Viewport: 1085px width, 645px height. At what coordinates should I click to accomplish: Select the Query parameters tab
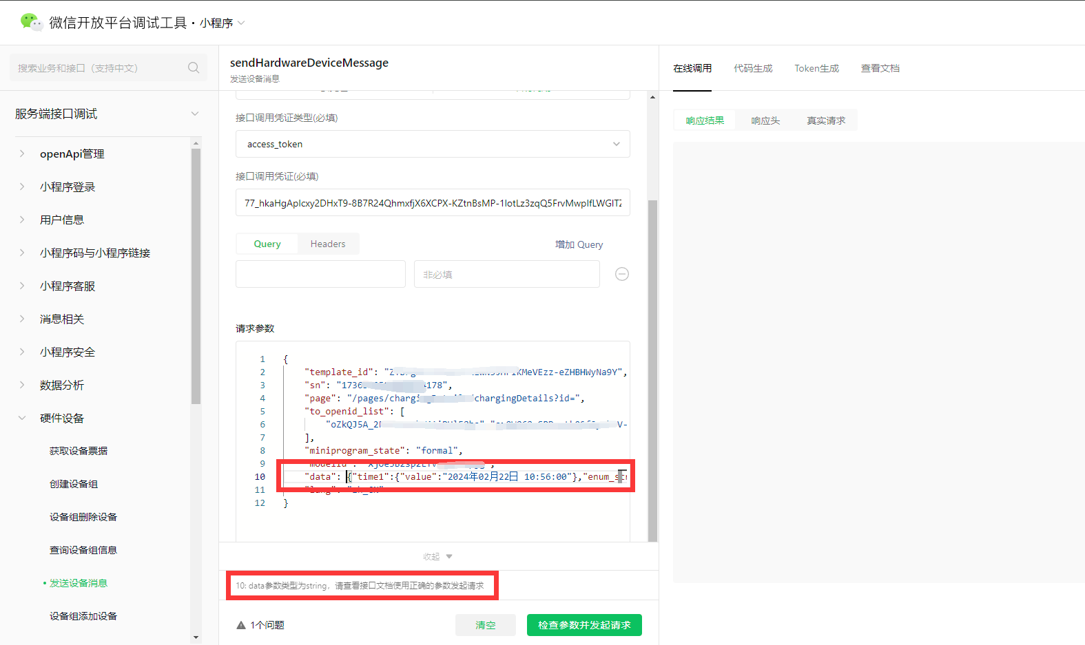point(267,244)
